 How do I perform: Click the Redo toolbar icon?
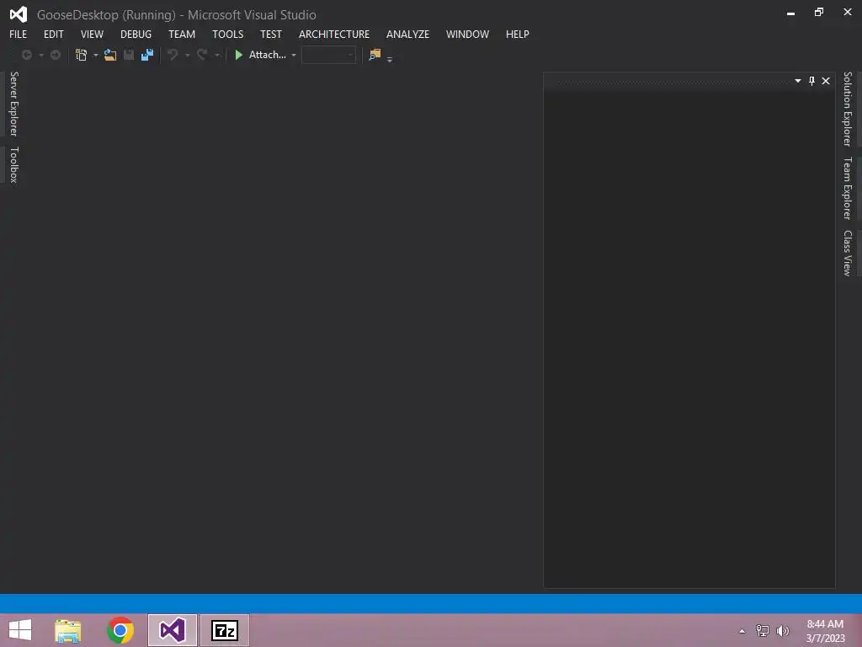point(202,55)
